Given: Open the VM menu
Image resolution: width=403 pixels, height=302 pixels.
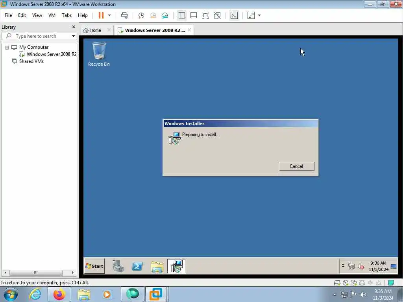Looking at the screenshot, I should point(52,15).
